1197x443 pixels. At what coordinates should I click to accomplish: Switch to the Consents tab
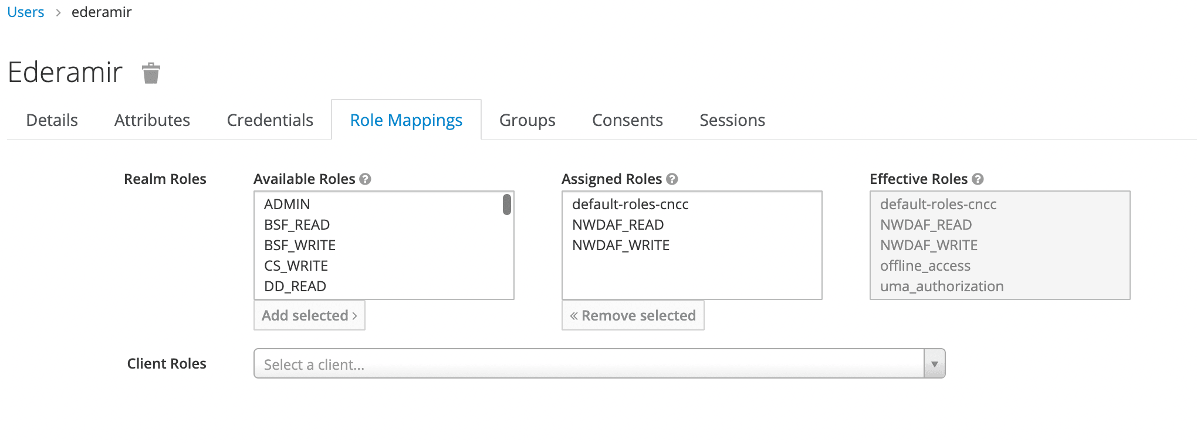pyautogui.click(x=627, y=120)
